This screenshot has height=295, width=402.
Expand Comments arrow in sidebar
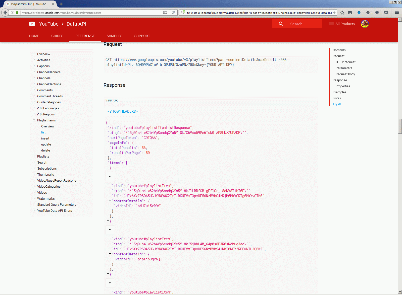coord(34,90)
